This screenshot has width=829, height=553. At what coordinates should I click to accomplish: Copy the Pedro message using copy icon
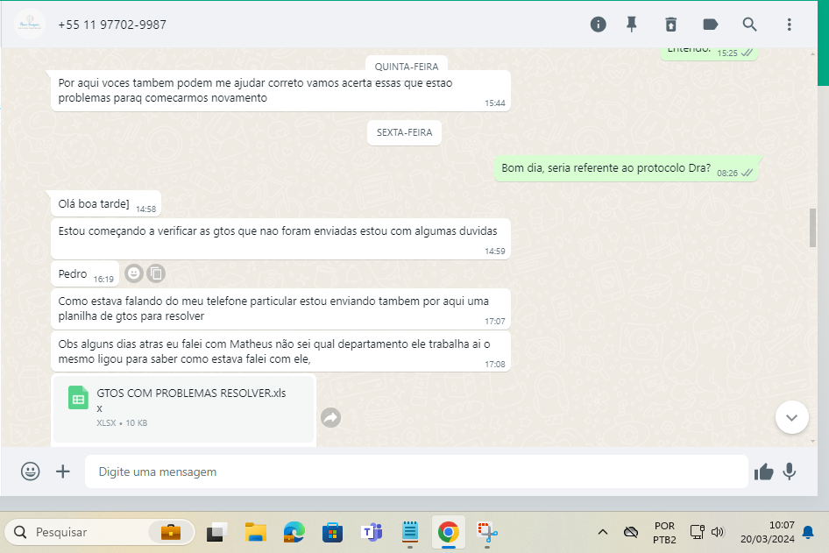[156, 273]
